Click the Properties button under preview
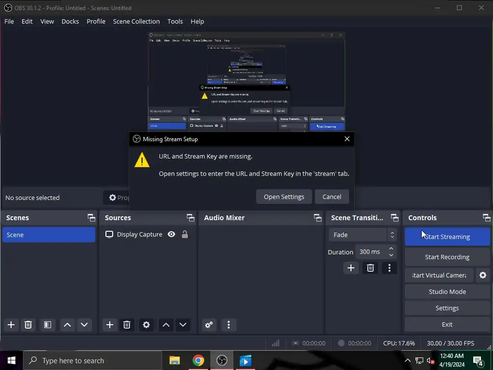This screenshot has height=370, width=493. (117, 198)
